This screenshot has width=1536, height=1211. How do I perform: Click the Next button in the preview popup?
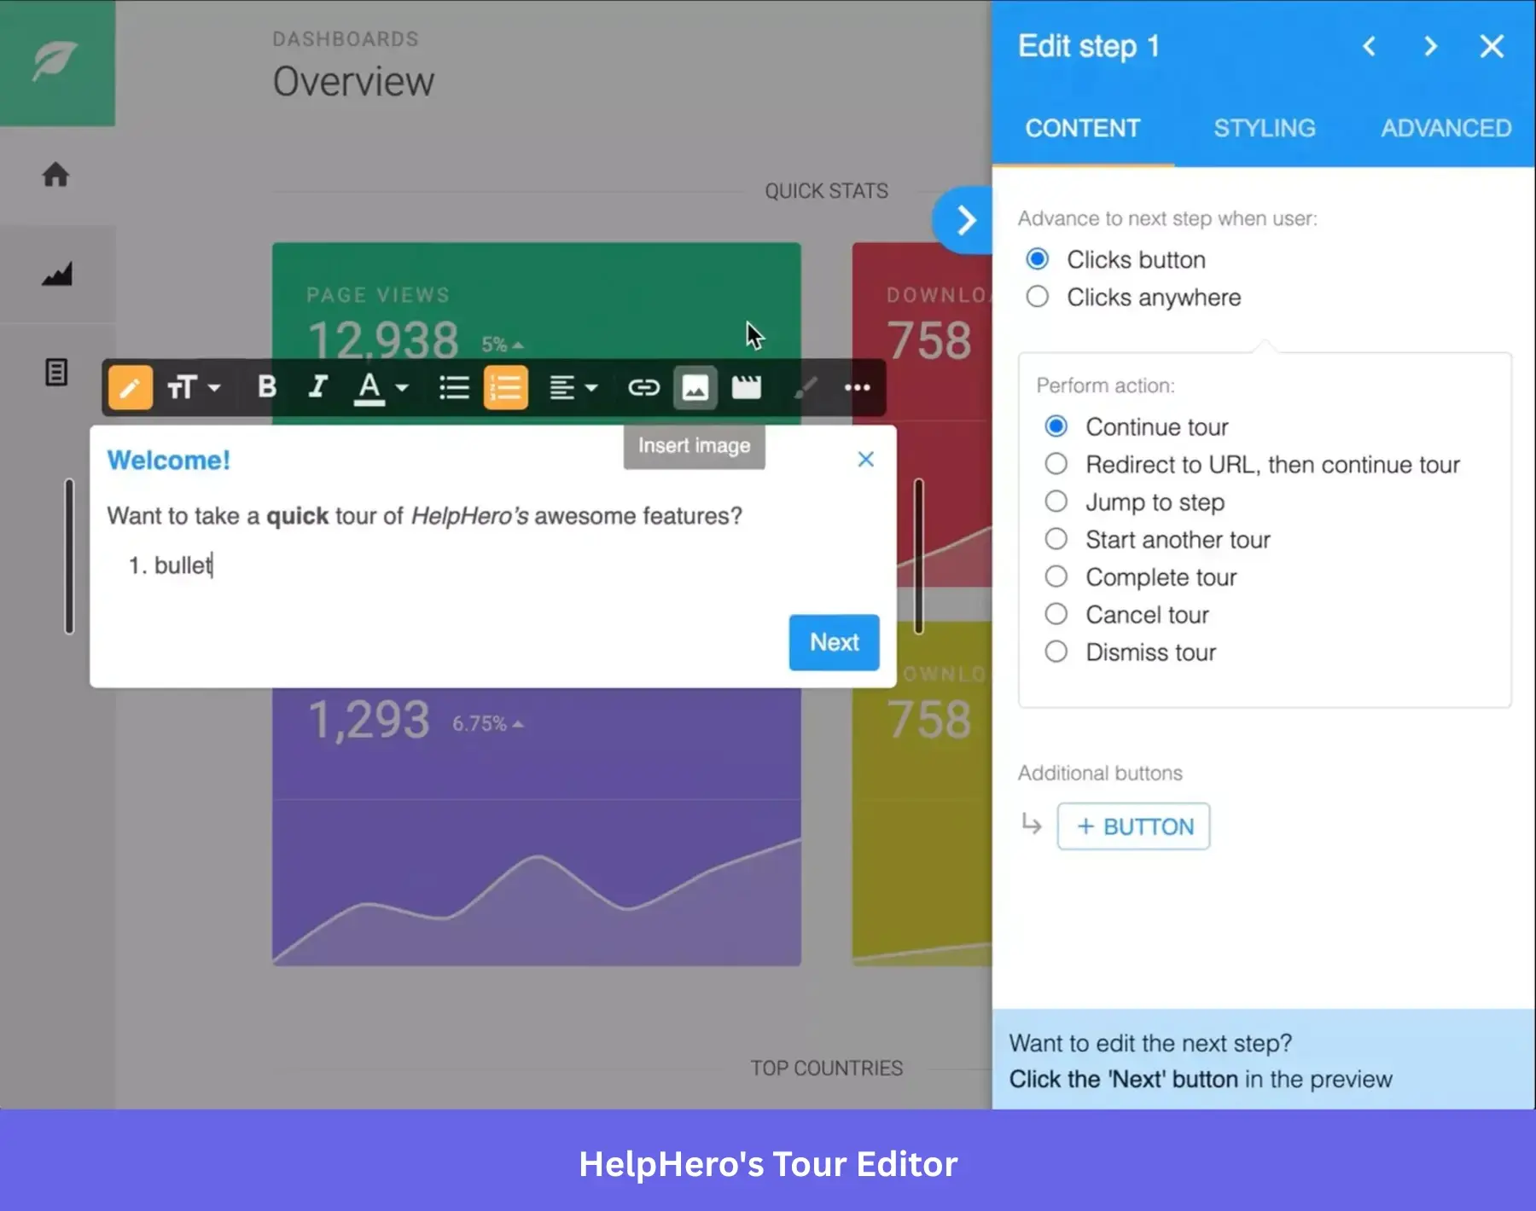coord(834,642)
